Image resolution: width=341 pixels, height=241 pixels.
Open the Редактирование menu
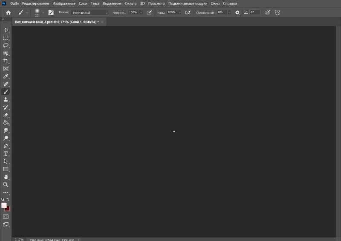pos(35,3)
